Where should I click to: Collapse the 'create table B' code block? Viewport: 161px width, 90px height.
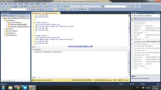[35, 22]
